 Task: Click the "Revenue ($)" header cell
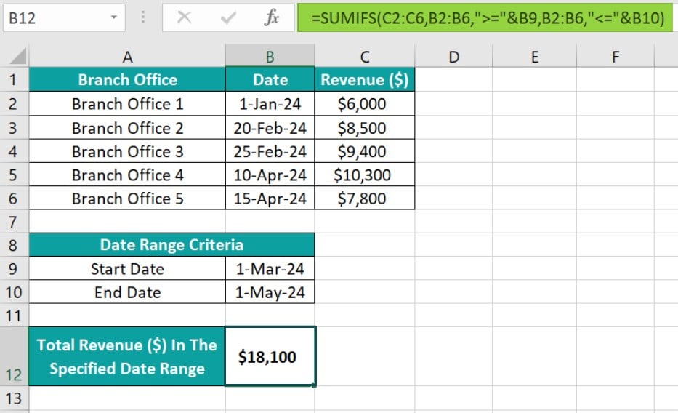365,79
